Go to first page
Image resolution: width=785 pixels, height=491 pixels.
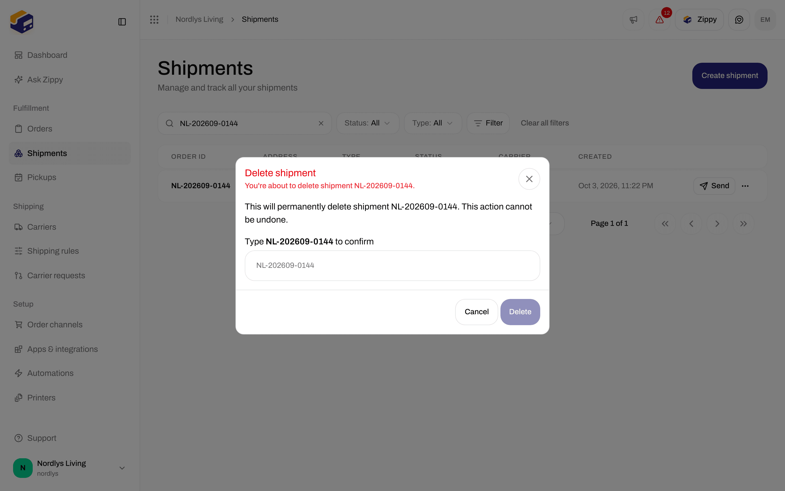pyautogui.click(x=665, y=224)
